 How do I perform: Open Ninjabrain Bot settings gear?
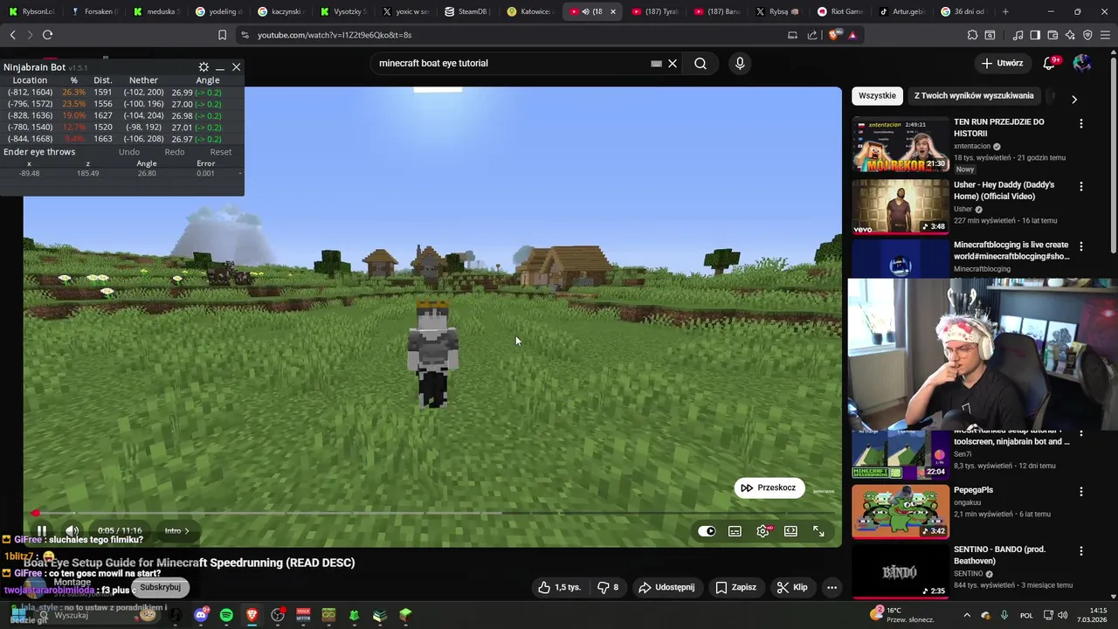(x=204, y=67)
